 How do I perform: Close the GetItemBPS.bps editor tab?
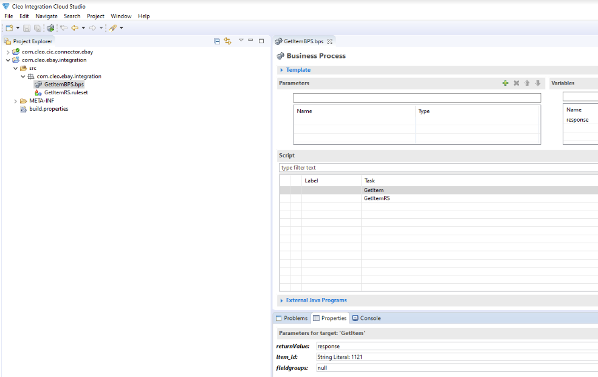click(x=330, y=41)
